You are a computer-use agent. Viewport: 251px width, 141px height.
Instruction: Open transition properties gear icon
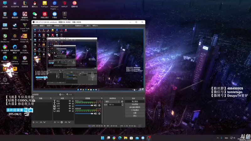tap(122, 102)
